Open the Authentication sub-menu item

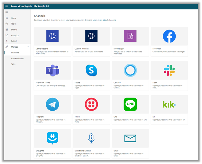(x=17, y=59)
